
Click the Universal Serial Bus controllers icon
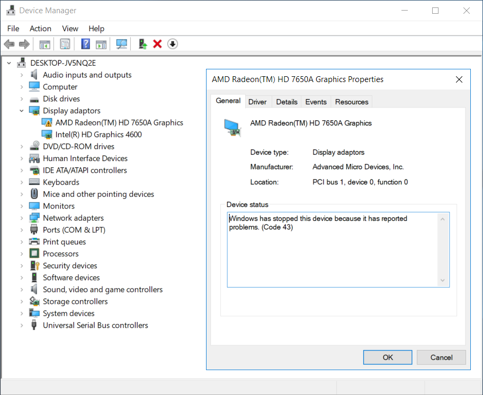pos(34,325)
